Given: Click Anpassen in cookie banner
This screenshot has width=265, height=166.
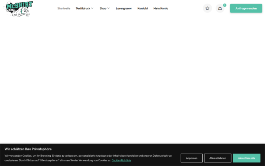Looking at the screenshot, I should [192, 158].
